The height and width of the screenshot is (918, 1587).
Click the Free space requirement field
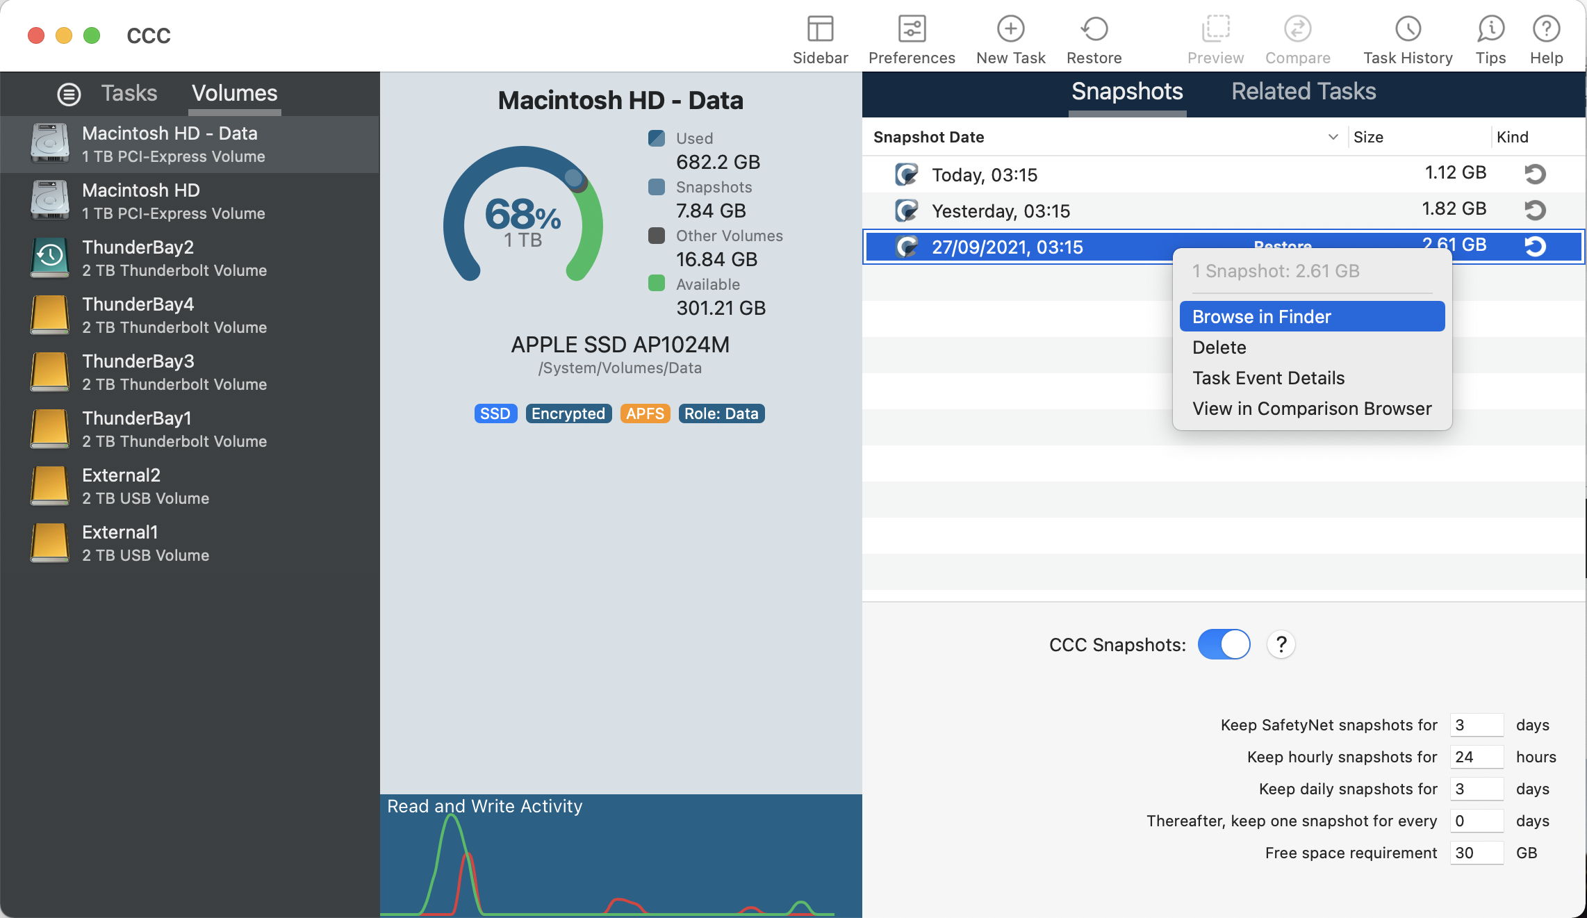pos(1476,853)
